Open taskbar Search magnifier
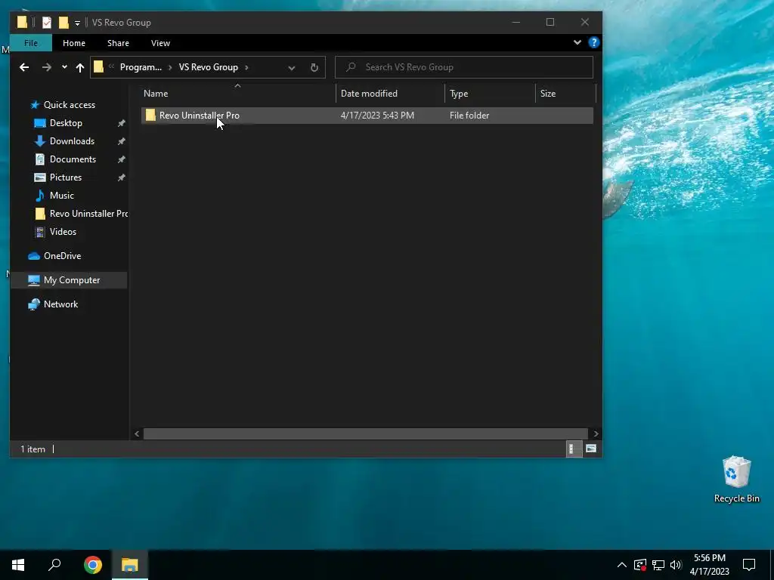The height and width of the screenshot is (580, 774). point(54,565)
